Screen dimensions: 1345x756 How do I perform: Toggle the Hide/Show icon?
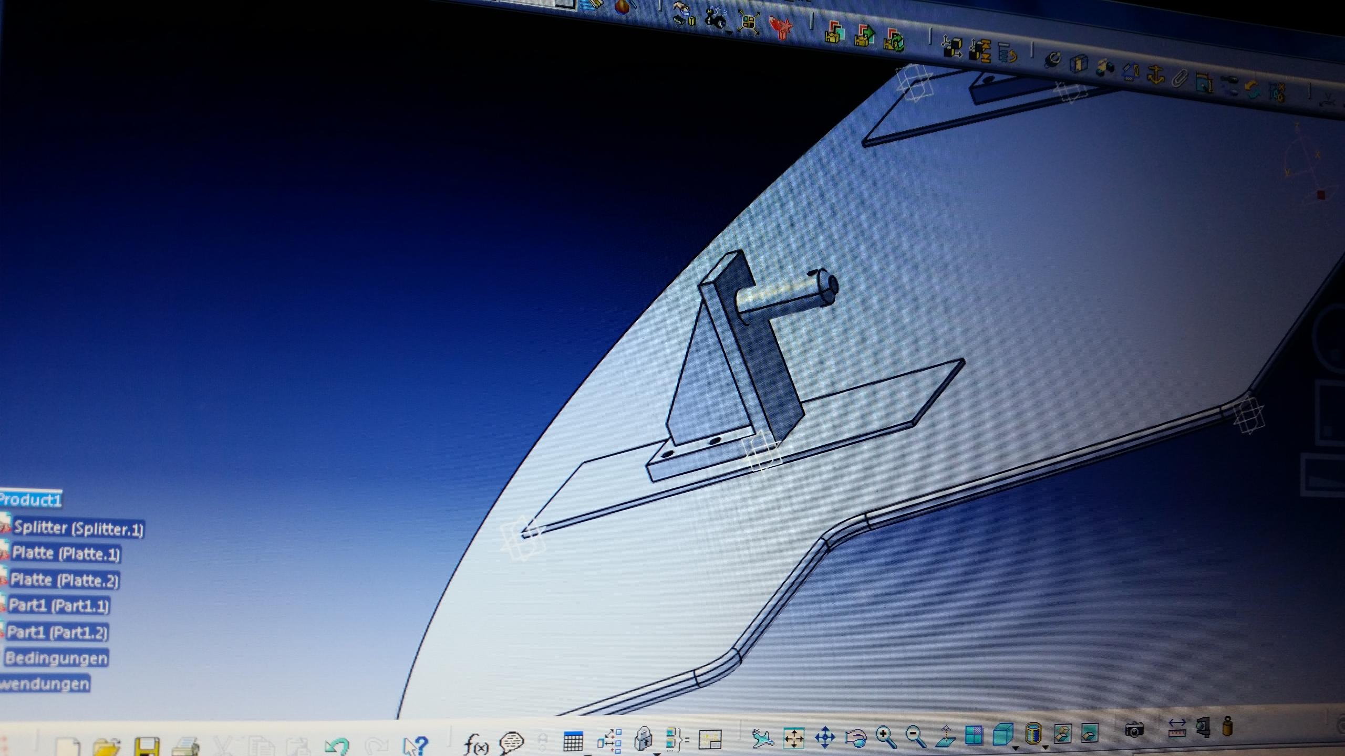click(1062, 733)
